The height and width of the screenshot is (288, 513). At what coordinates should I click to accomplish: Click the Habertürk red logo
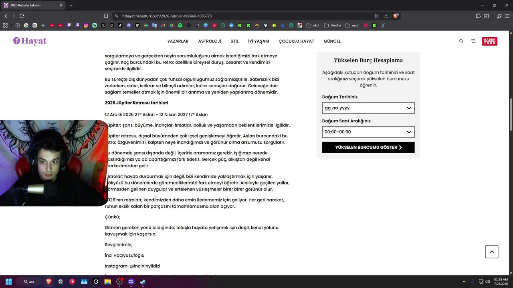(490, 41)
